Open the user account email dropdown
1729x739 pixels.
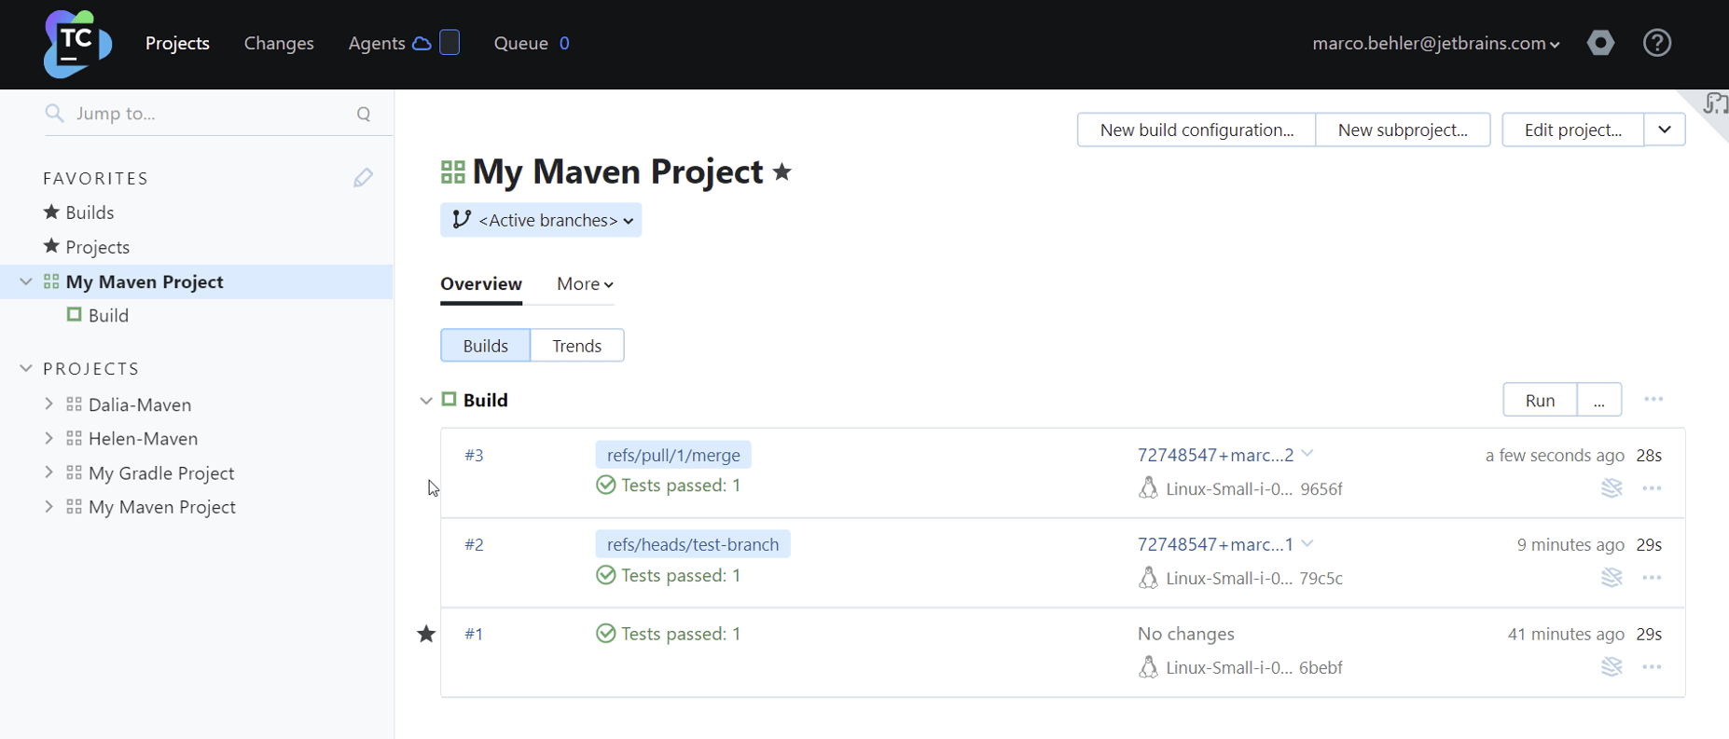pyautogui.click(x=1435, y=44)
